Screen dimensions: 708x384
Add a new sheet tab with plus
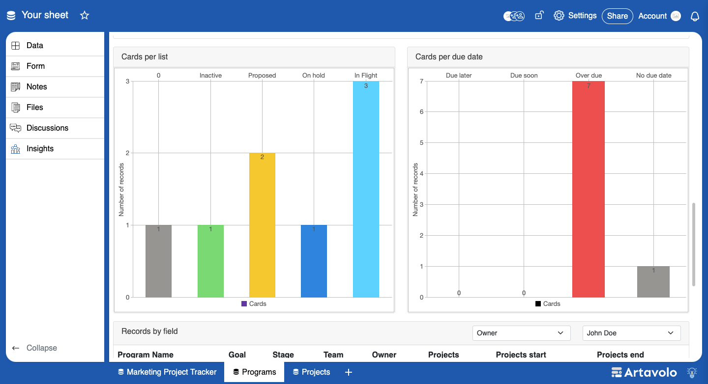coord(349,372)
